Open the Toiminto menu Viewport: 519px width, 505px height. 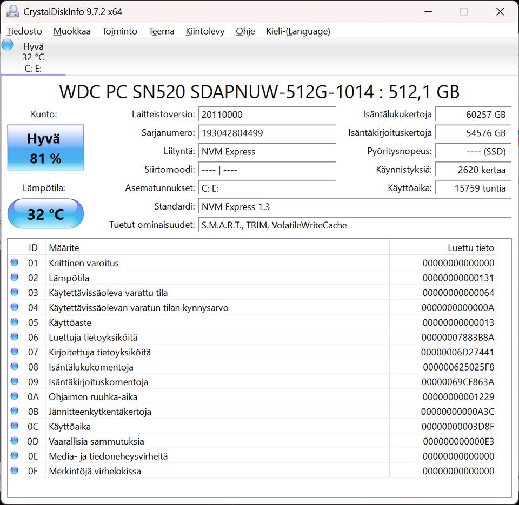point(119,31)
